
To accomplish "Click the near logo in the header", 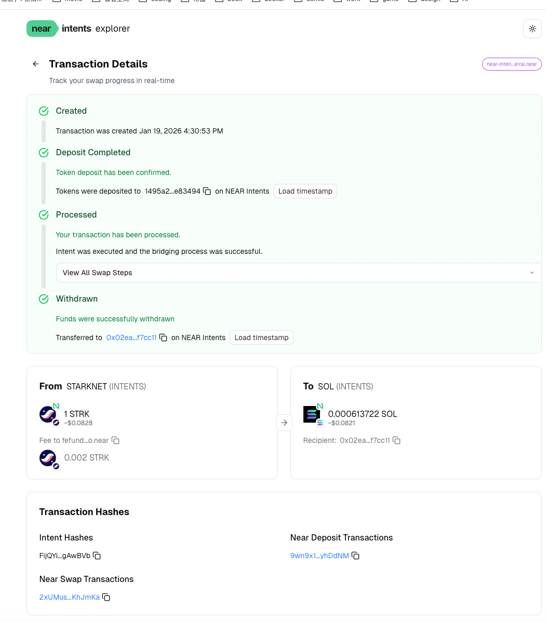I will pyautogui.click(x=42, y=29).
